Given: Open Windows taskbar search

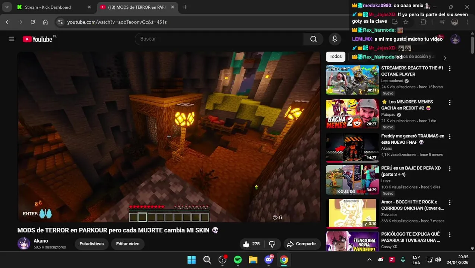Looking at the screenshot, I should tap(207, 260).
